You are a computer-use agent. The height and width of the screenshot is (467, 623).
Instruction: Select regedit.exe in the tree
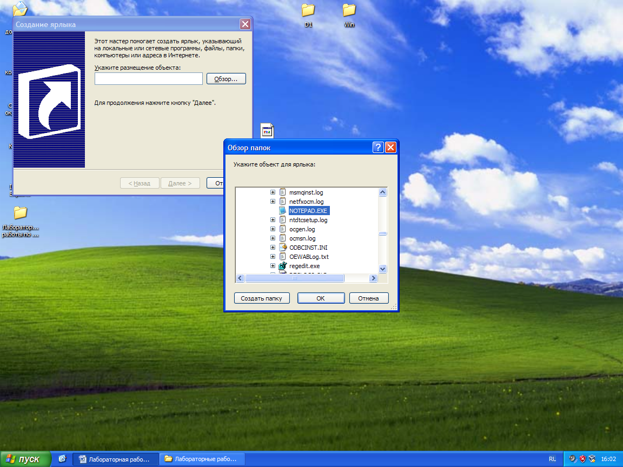[x=304, y=266]
